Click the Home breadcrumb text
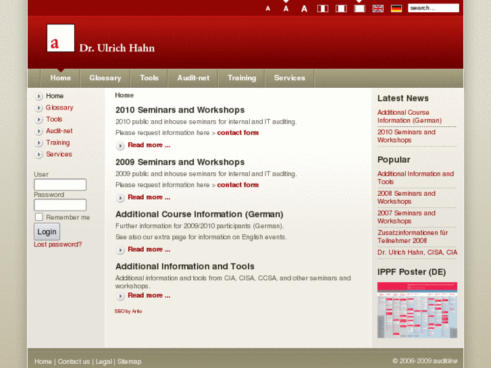The height and width of the screenshot is (368, 491). pos(124,95)
